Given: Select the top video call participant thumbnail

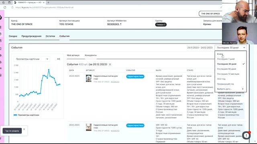Looking at the screenshot, I should click(239, 12).
